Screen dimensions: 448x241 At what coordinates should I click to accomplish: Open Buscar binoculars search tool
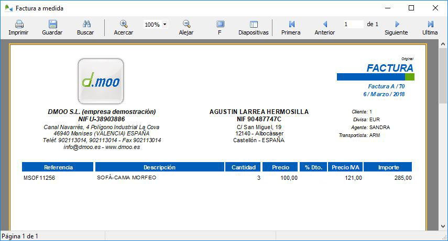tap(86, 24)
